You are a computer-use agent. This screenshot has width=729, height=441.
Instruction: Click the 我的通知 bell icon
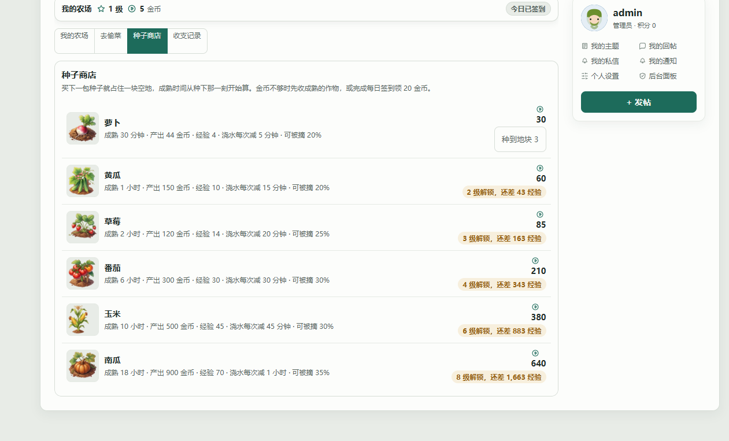tap(642, 61)
